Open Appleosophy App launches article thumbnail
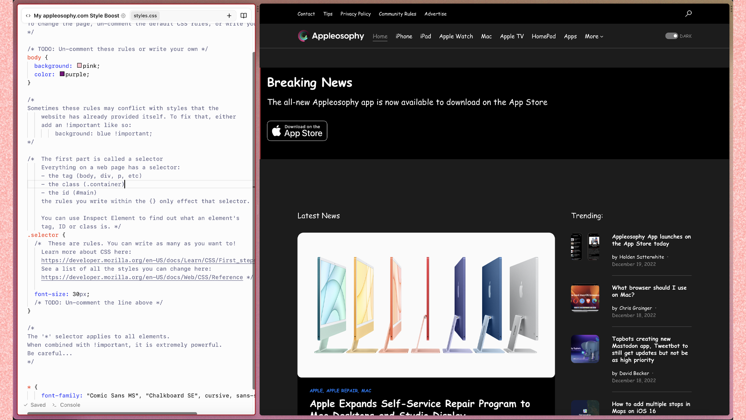Image resolution: width=746 pixels, height=420 pixels. 585,247
